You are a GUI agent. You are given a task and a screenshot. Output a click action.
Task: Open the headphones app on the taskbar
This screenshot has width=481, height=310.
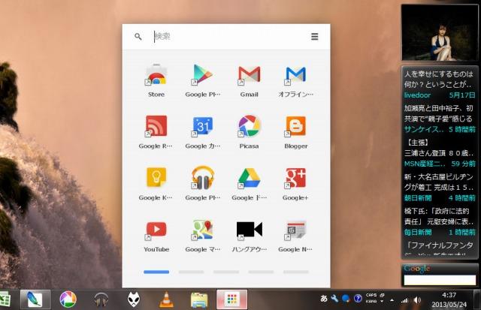point(101,299)
